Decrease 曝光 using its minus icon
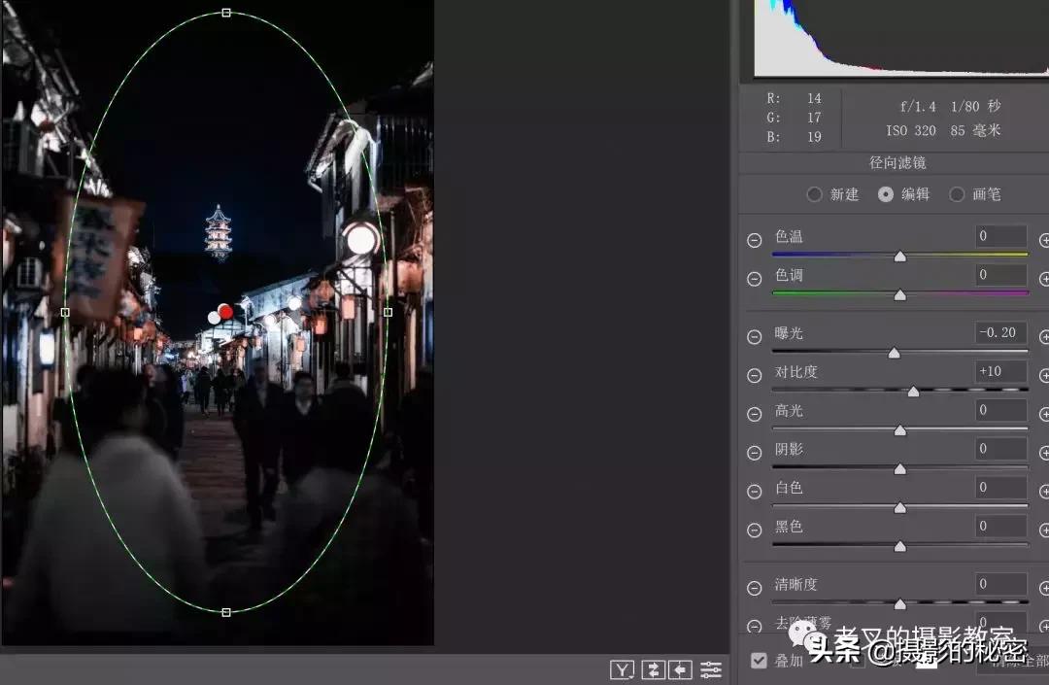This screenshot has height=685, width=1049. click(755, 336)
